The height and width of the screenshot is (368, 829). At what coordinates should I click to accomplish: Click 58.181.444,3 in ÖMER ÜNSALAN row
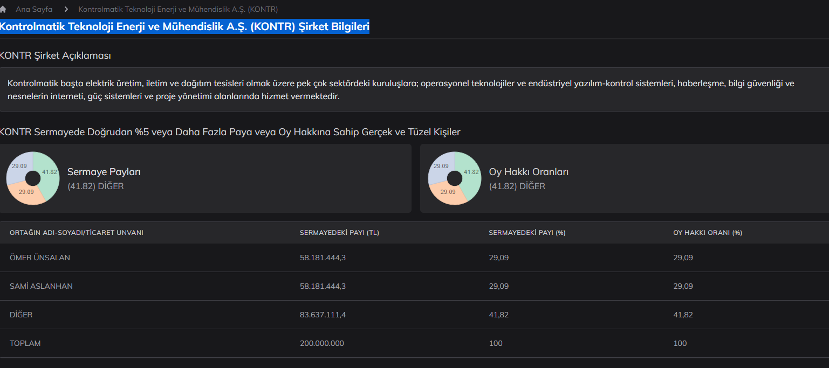pos(323,258)
